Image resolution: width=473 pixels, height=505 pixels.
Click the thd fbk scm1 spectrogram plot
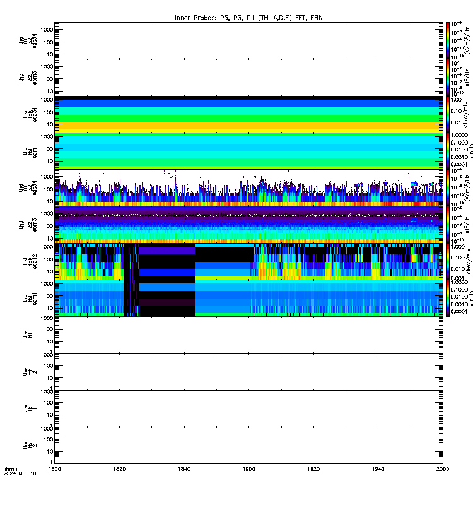click(248, 298)
